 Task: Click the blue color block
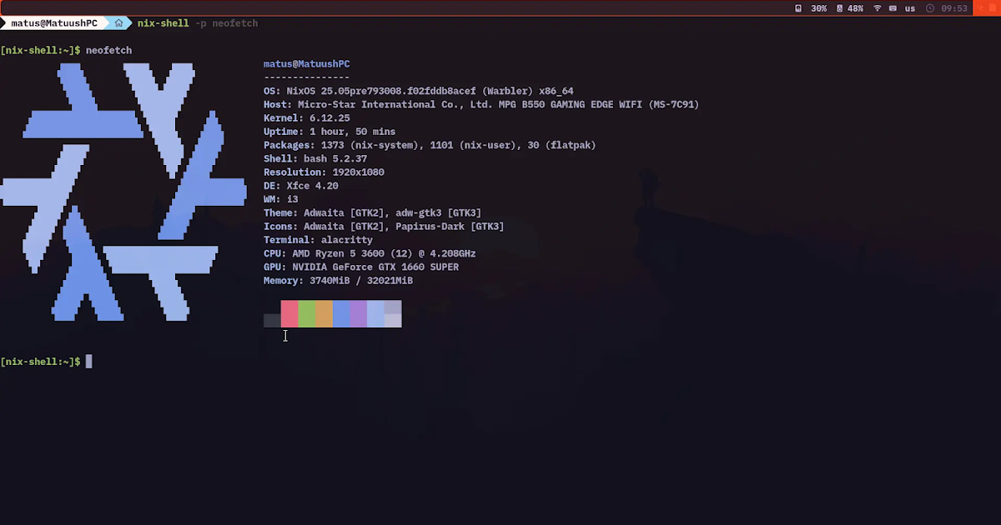341,313
